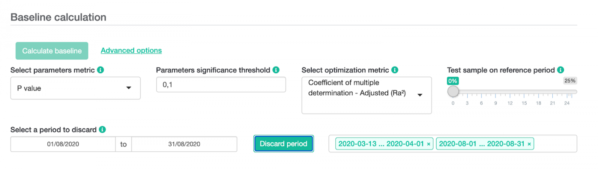Viewport: 598px width, 169px height.
Task: Click the significance threshold field showing 0,1
Action: (x=221, y=84)
